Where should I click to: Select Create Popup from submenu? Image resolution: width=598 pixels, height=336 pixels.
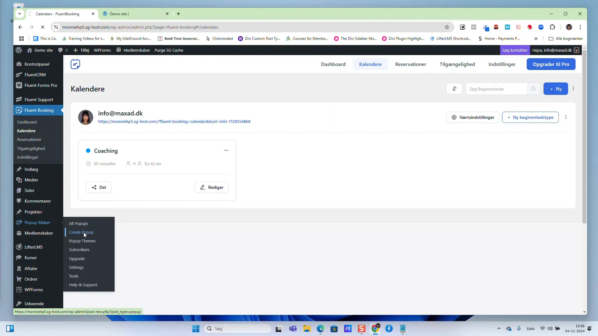(81, 232)
